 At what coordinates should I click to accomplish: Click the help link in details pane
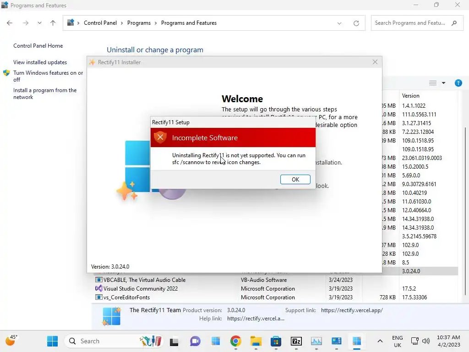(256, 319)
